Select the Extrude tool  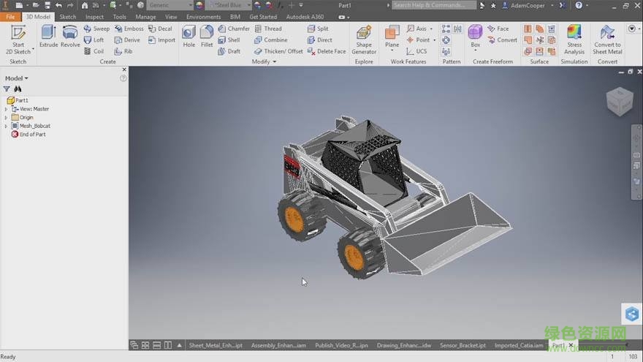click(x=48, y=36)
